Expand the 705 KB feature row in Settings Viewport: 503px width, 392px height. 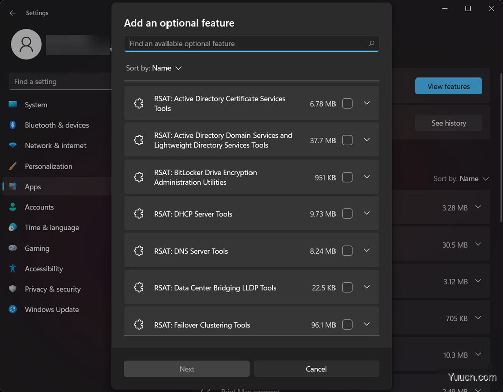pos(478,318)
